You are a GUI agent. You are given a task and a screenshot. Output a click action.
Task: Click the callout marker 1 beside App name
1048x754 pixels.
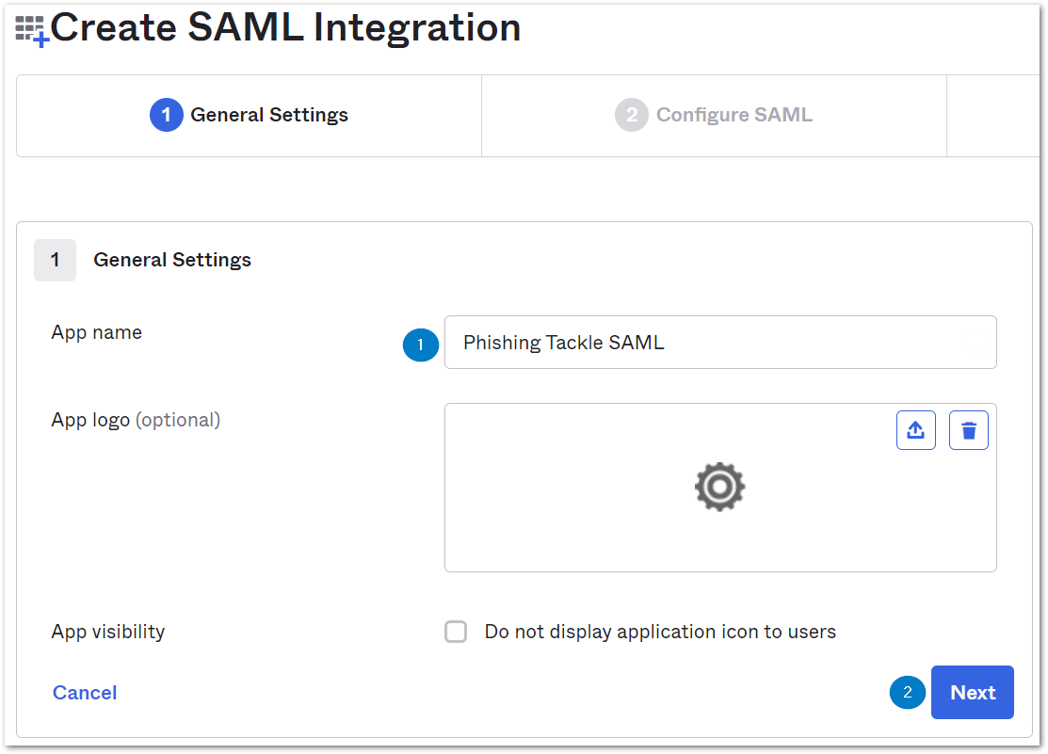tap(421, 345)
